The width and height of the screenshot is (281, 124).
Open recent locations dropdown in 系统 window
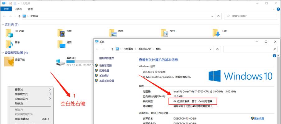(108, 49)
